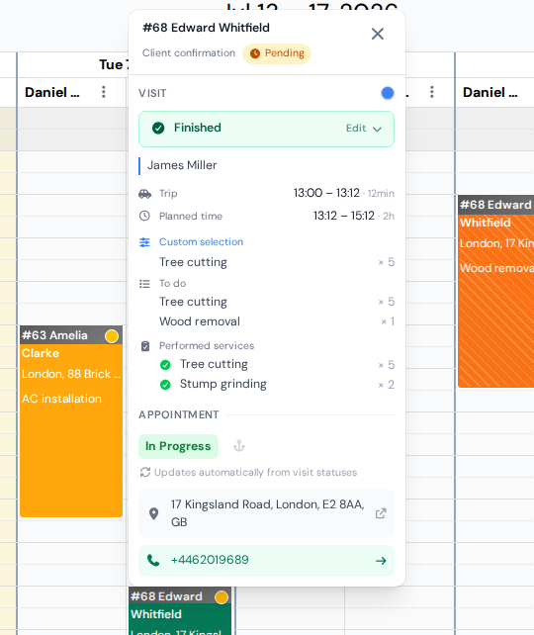Click the Edit chevron arrow
This screenshot has height=635, width=534.
377,130
